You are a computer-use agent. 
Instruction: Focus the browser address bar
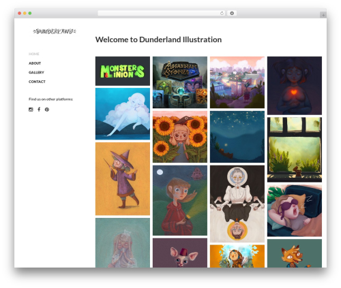[162, 13]
